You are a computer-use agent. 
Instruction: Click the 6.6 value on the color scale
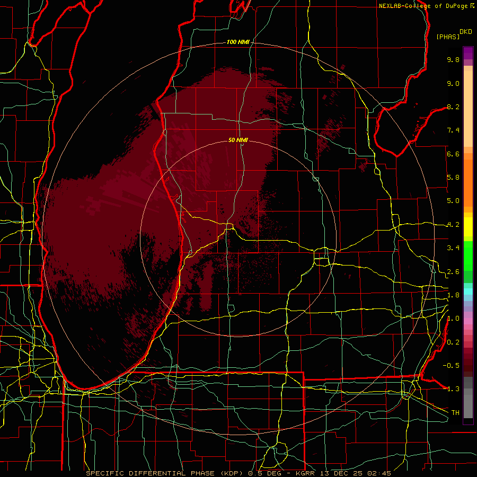453,154
